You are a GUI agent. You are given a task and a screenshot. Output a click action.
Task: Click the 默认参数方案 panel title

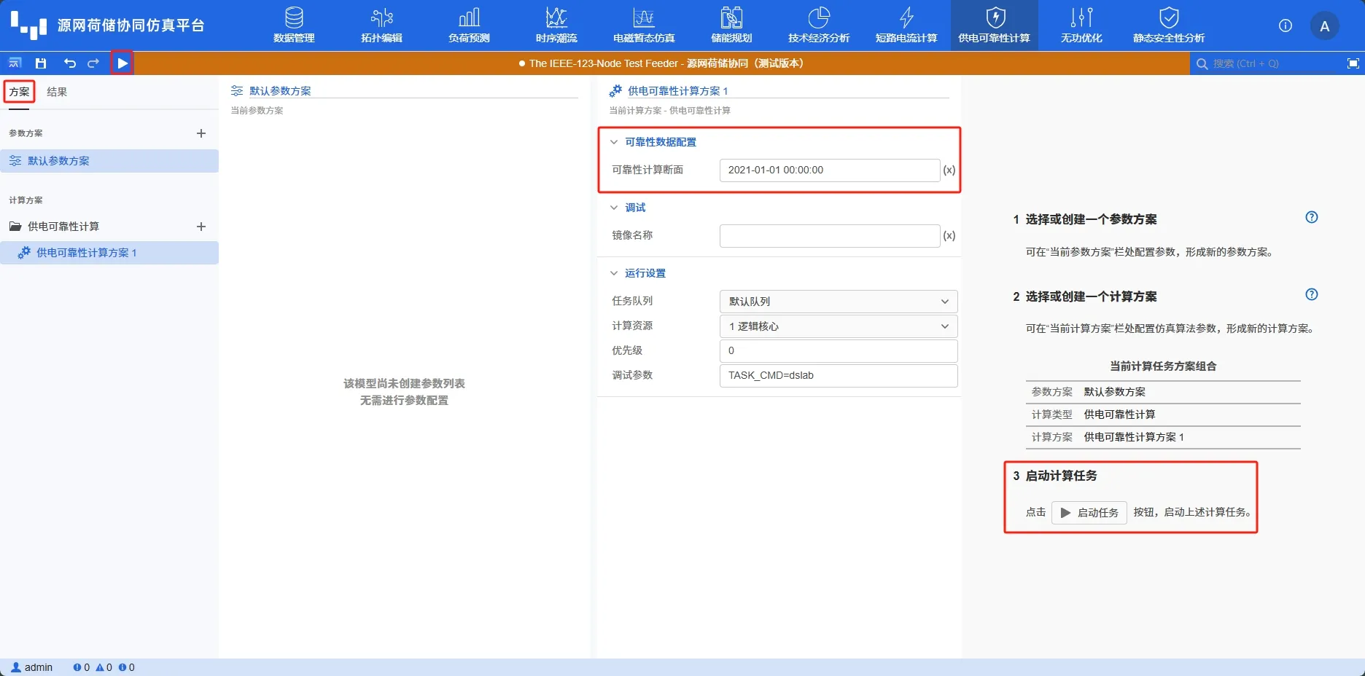[280, 91]
